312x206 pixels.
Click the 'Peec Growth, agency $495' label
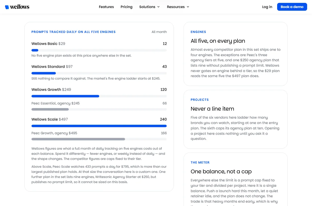coord(54,133)
